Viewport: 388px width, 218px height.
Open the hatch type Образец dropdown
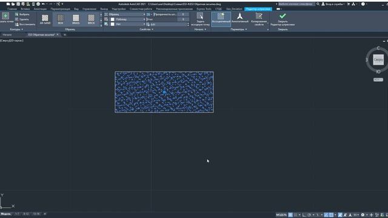coord(127,15)
